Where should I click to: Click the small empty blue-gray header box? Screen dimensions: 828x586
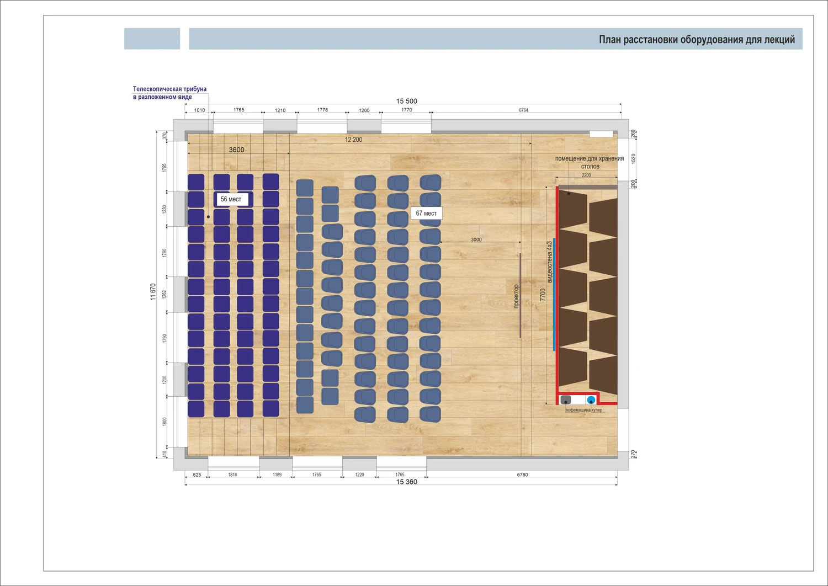[152, 39]
